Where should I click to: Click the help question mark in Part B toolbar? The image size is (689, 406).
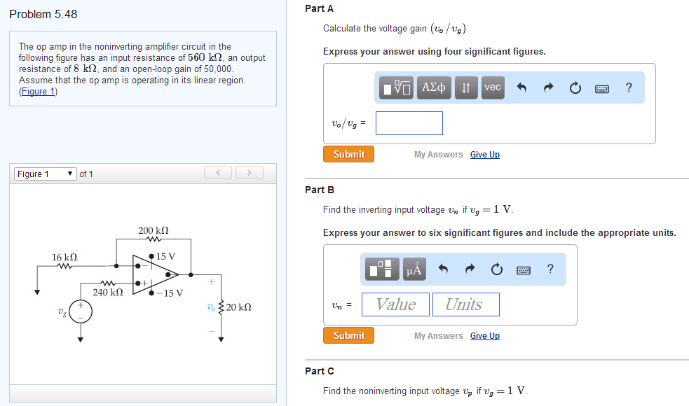pyautogui.click(x=550, y=269)
